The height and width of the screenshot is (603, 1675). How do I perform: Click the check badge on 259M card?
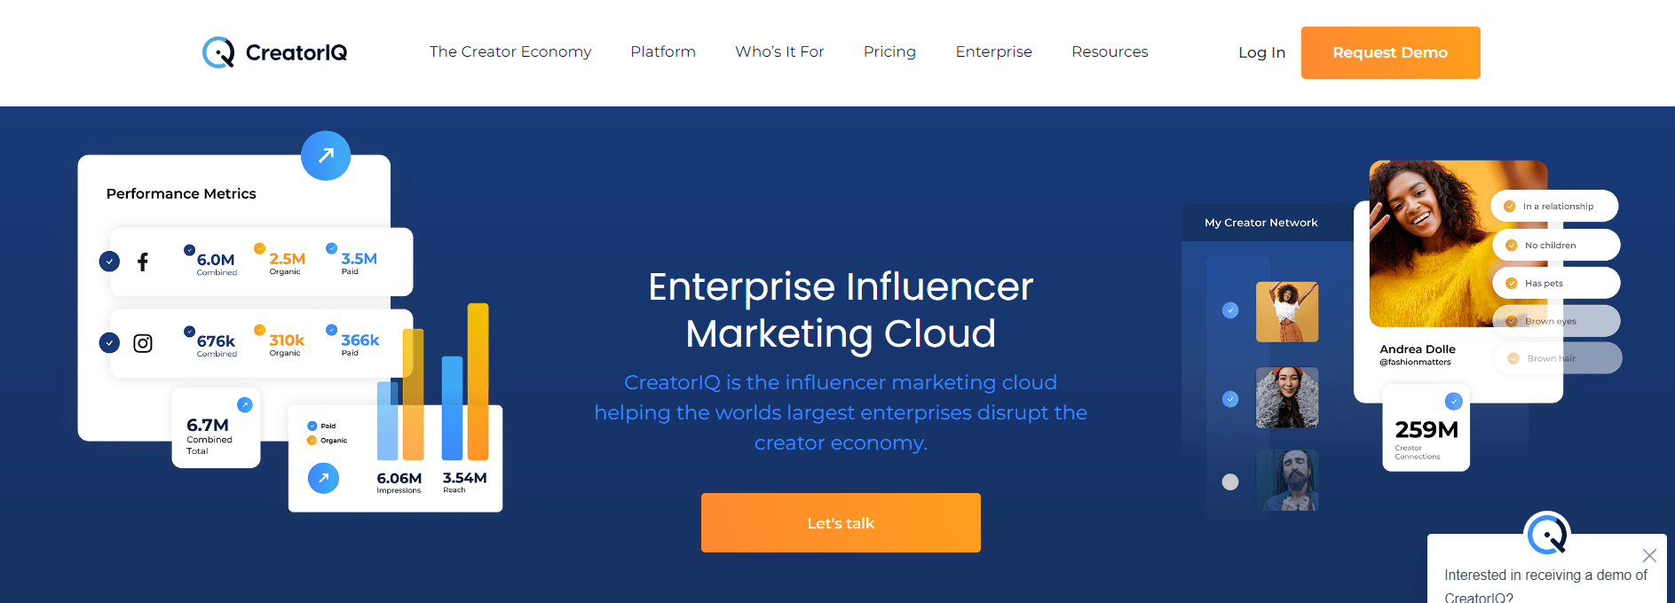[1453, 401]
